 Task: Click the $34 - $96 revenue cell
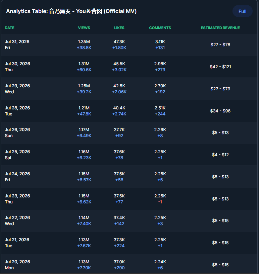click(220, 111)
